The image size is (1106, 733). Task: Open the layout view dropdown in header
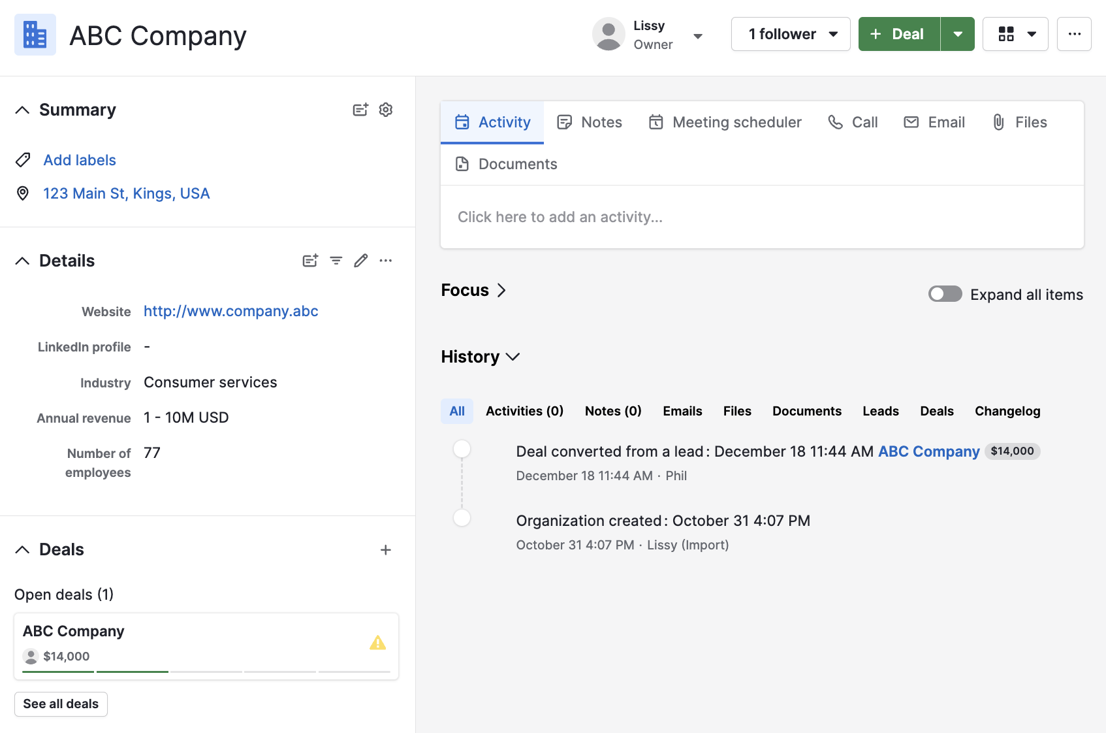click(1015, 34)
